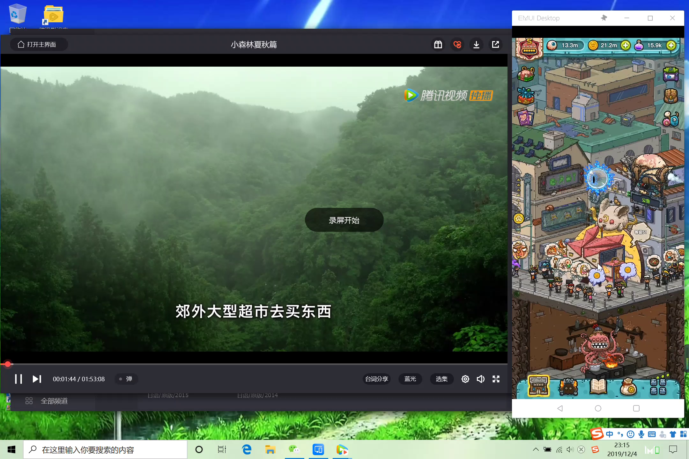The width and height of the screenshot is (689, 459).
Task: Add coins with plus beside 21.2m
Action: [x=626, y=45]
